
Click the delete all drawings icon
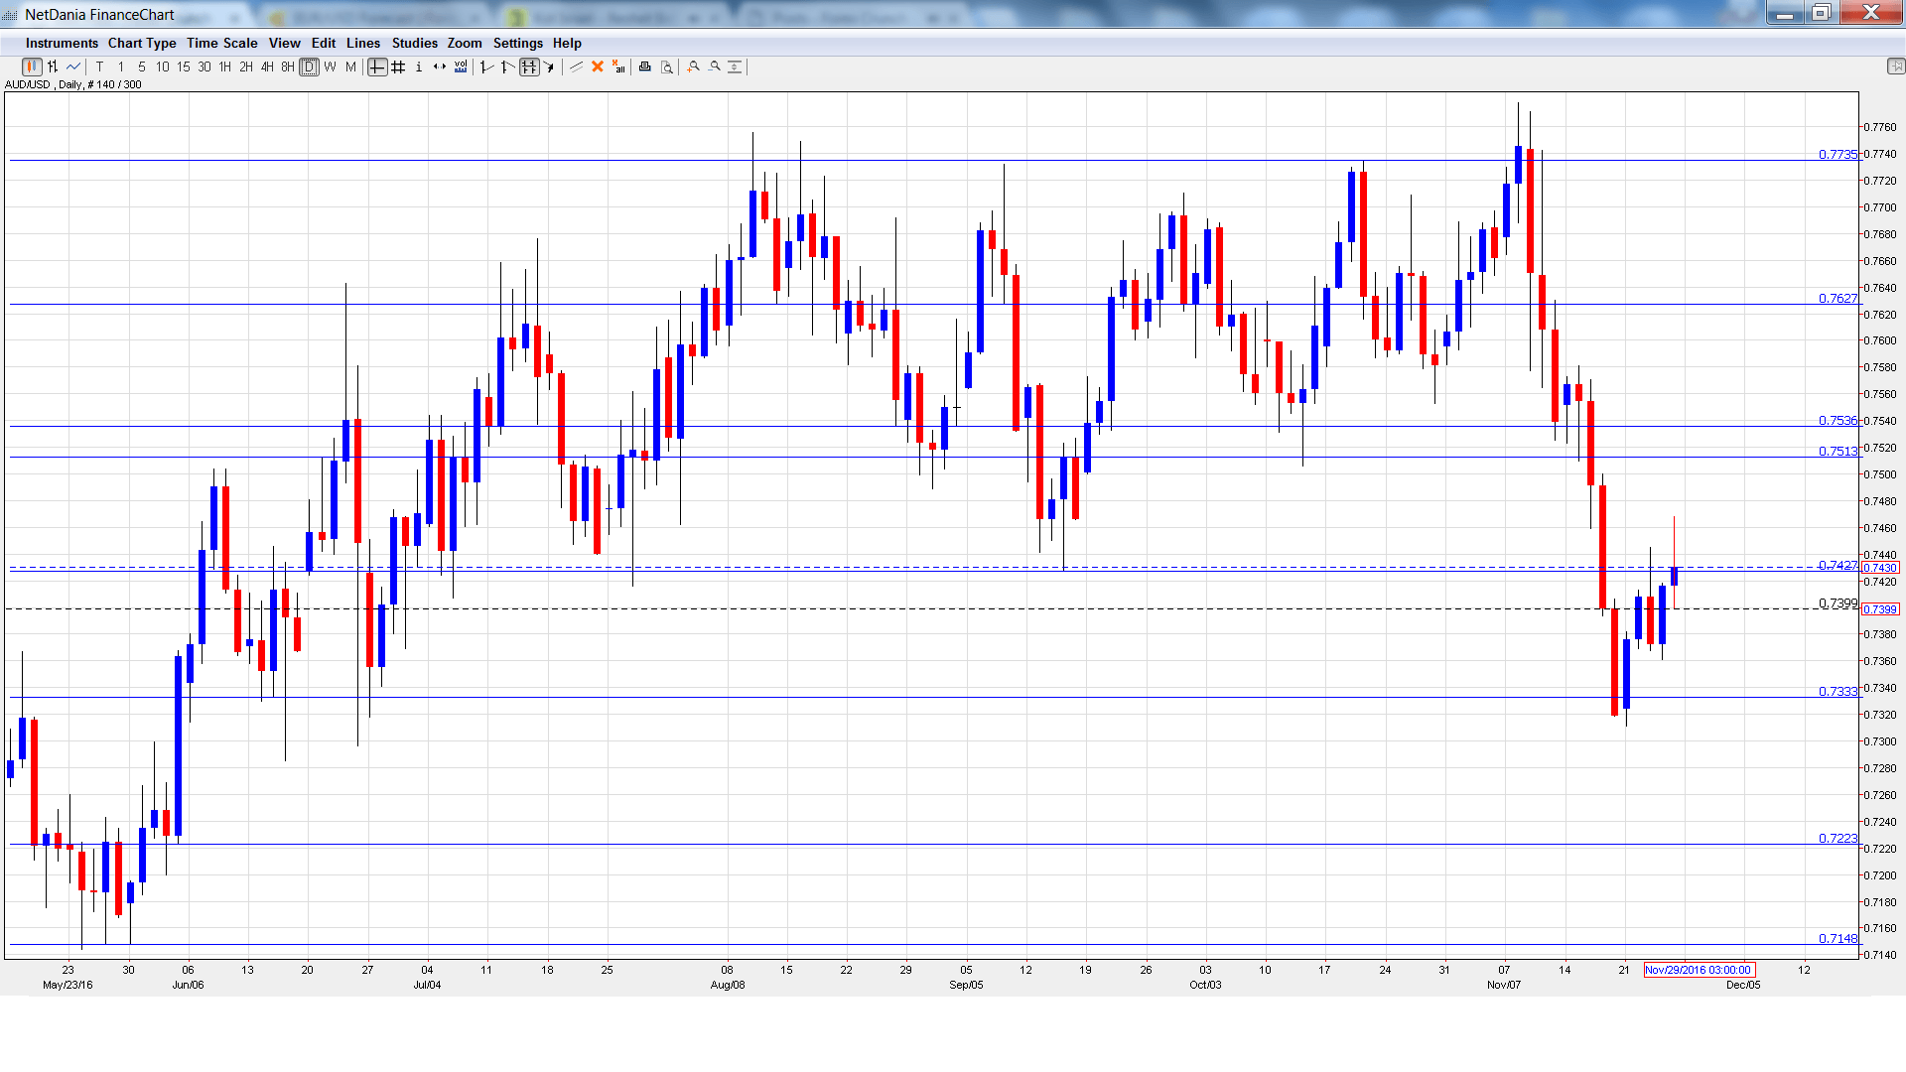click(x=617, y=67)
